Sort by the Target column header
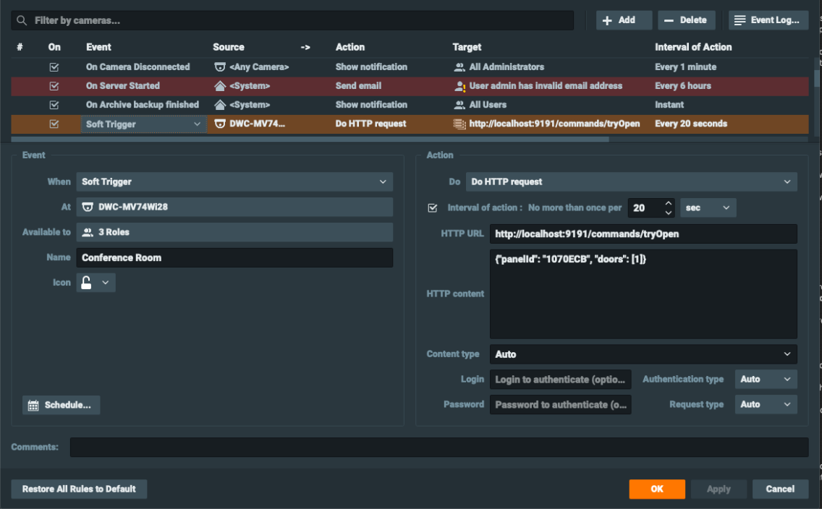 click(467, 47)
